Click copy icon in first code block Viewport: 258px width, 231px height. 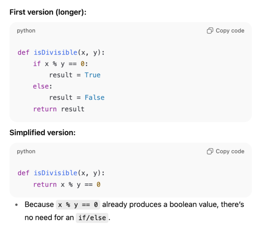(x=210, y=31)
